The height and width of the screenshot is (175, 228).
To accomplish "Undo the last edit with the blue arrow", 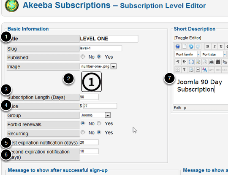I will coord(191,46).
